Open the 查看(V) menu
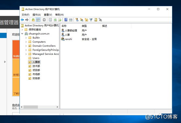181x123 pixels. point(48,15)
